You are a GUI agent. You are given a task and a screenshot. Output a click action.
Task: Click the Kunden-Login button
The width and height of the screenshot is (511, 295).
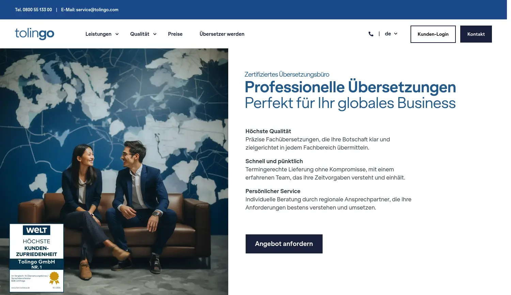pyautogui.click(x=433, y=34)
